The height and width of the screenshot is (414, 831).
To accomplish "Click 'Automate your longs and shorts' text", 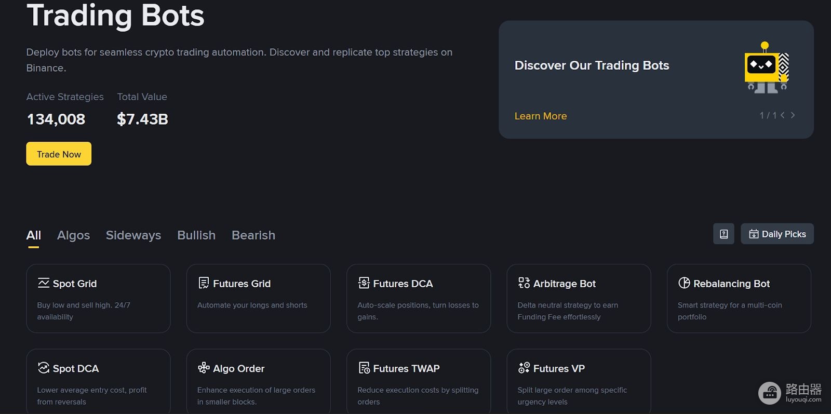I will click(252, 305).
